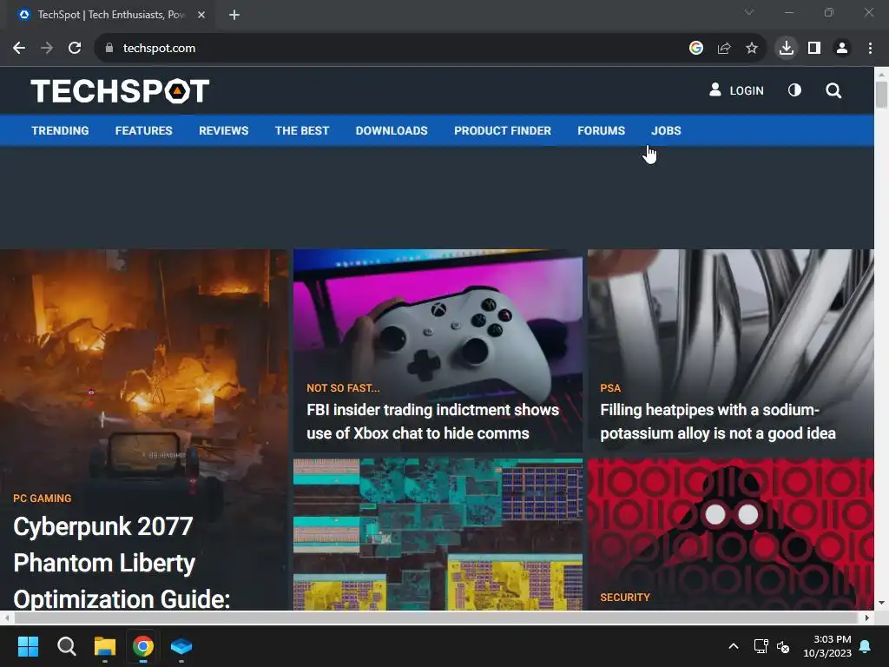Open the REVIEWS menu item
This screenshot has height=667, width=889.
click(x=223, y=130)
